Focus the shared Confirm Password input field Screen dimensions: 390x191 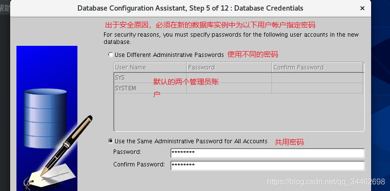click(268, 165)
